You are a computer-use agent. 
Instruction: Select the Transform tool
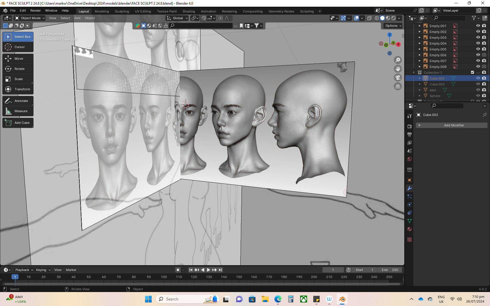[18, 89]
